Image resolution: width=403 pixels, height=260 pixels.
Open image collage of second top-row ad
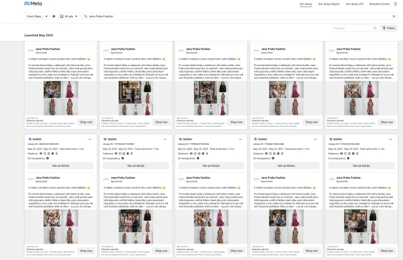[136, 98]
